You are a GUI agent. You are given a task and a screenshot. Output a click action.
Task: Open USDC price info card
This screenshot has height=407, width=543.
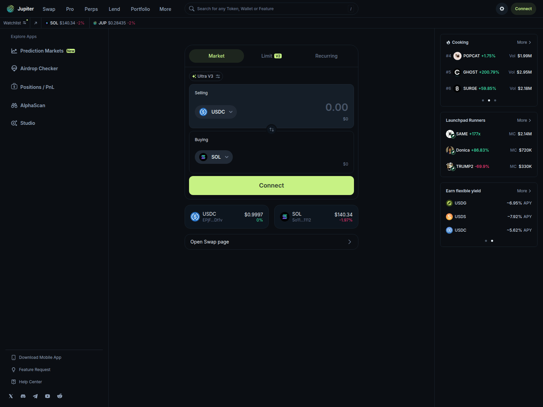(x=227, y=217)
